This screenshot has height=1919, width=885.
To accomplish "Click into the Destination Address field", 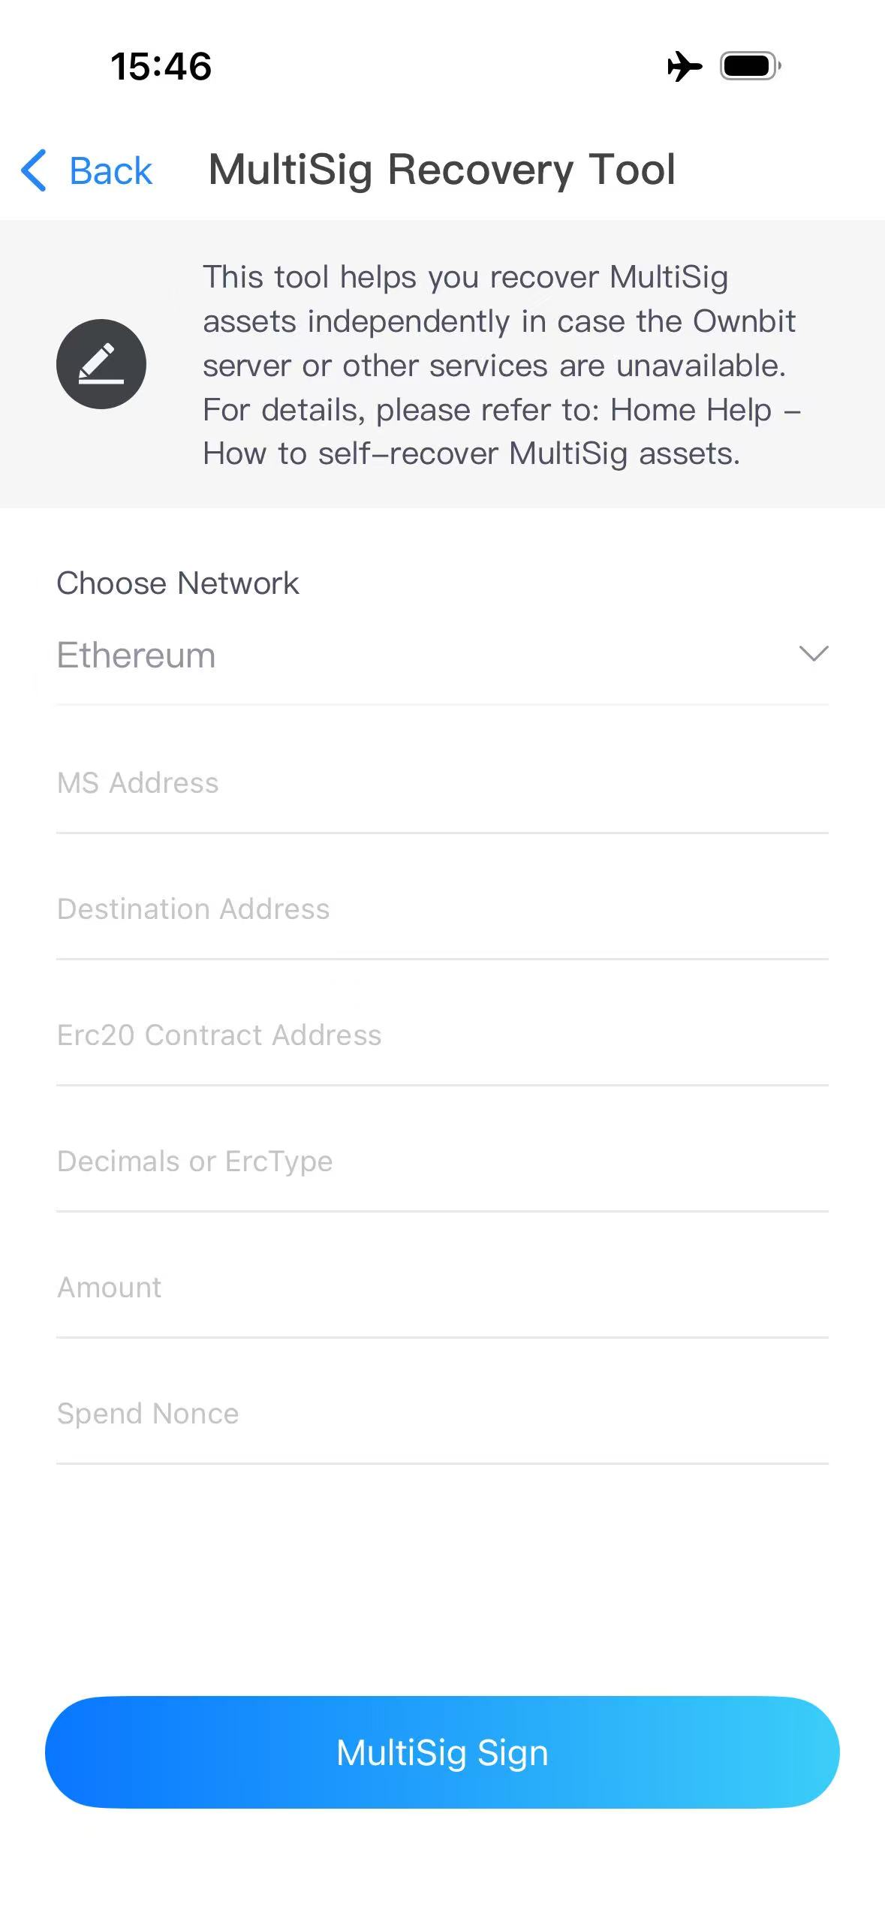I will click(441, 909).
